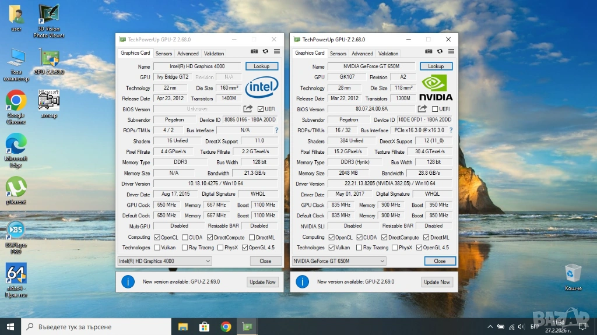Click the GPU-Z icon in the taskbar
Image resolution: width=597 pixels, height=335 pixels.
248,326
